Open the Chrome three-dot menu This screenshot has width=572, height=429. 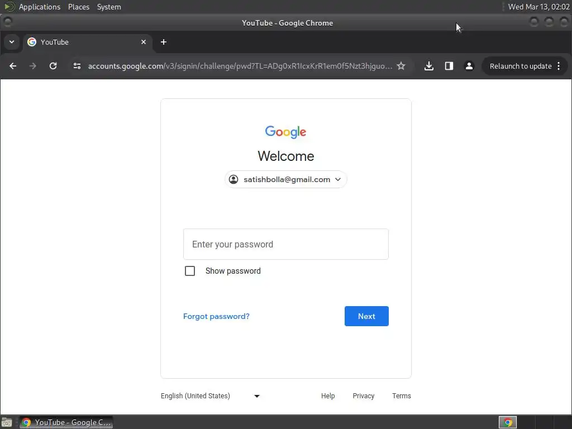559,66
